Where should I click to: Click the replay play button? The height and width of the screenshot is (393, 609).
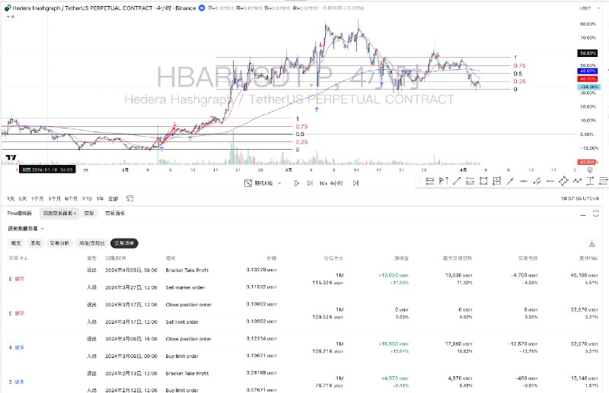coord(297,183)
